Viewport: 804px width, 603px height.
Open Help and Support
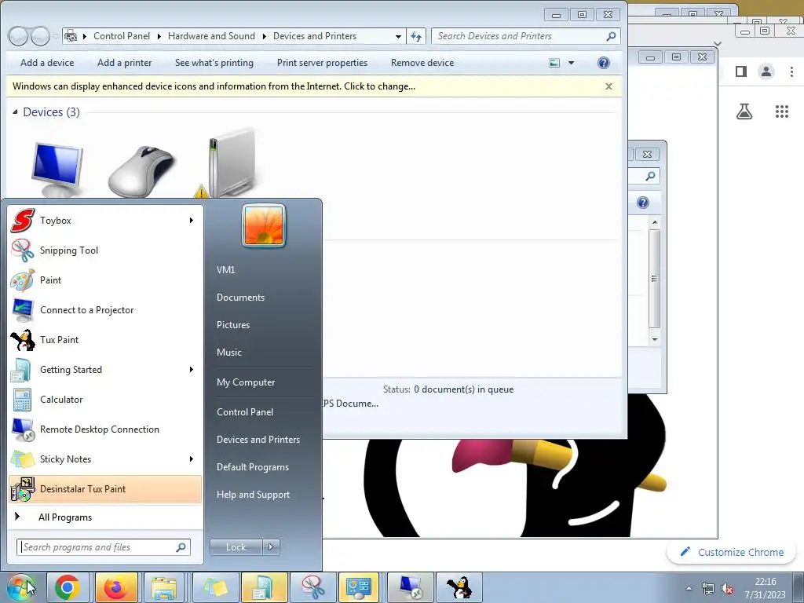click(x=253, y=495)
